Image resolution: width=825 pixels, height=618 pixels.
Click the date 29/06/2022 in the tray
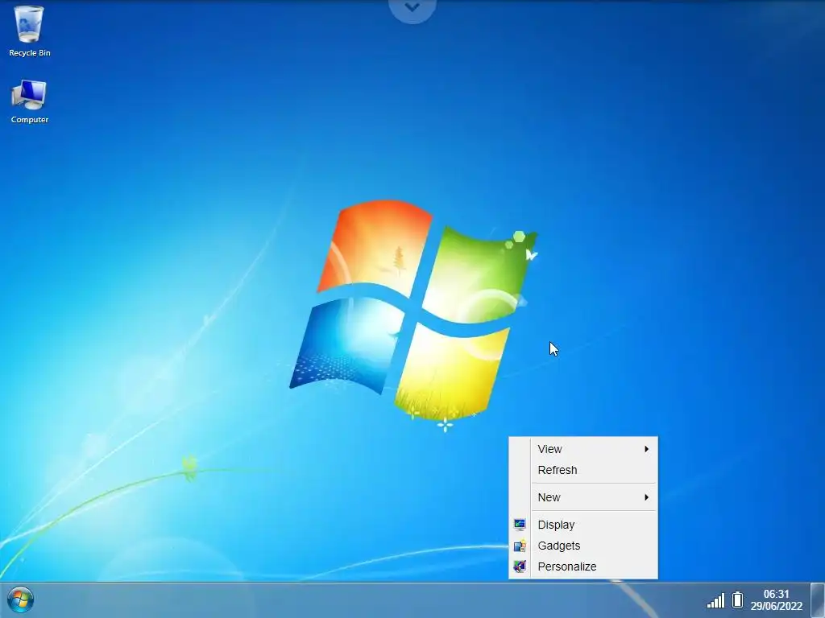coord(776,607)
